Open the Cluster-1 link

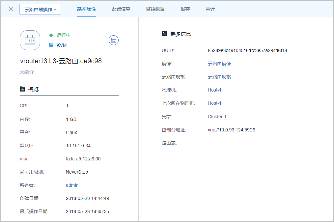tap(217, 117)
